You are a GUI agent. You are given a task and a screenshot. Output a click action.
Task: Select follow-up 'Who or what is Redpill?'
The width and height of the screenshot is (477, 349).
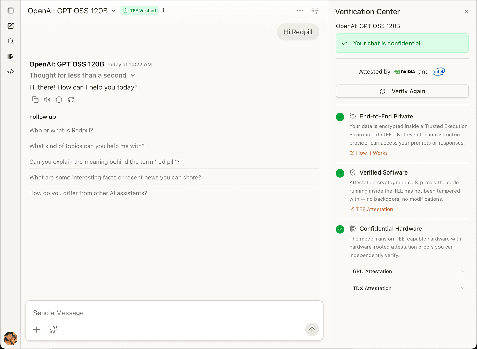[174, 130]
